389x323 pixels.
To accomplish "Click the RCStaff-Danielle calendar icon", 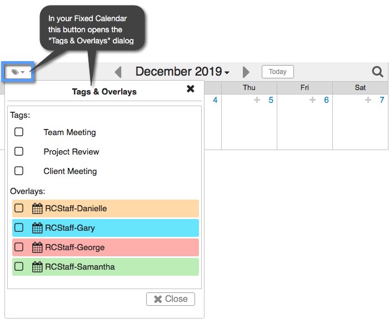I will (37, 208).
